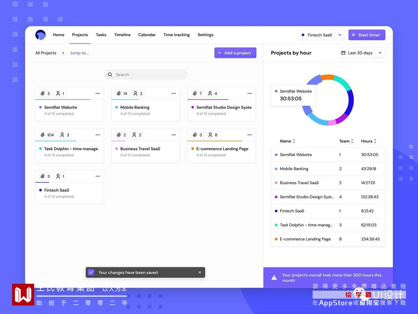
Task: Click the Task Dolphin card's members badge showing 3
Action: click(x=65, y=135)
